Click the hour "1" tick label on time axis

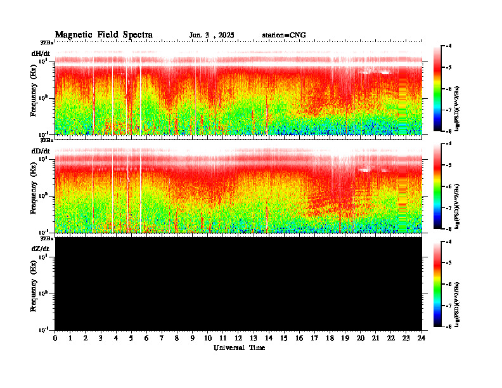pyautogui.click(x=70, y=338)
